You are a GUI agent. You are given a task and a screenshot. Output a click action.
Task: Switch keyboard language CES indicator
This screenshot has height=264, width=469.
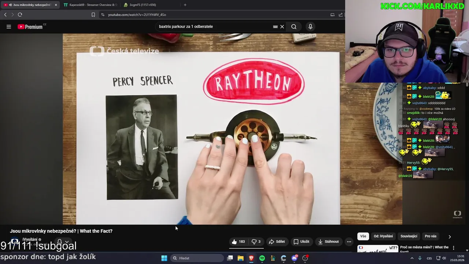[x=429, y=258]
